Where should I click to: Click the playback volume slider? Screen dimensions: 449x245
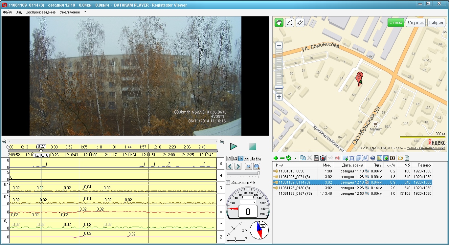243,173
